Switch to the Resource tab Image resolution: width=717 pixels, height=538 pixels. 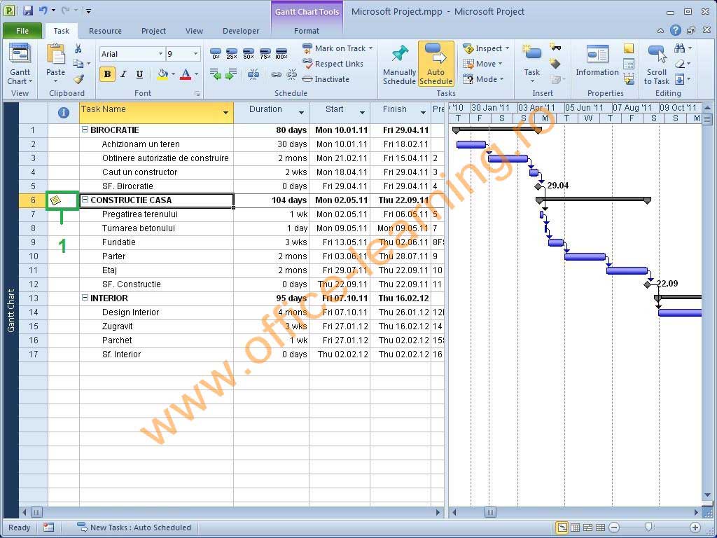pos(105,31)
